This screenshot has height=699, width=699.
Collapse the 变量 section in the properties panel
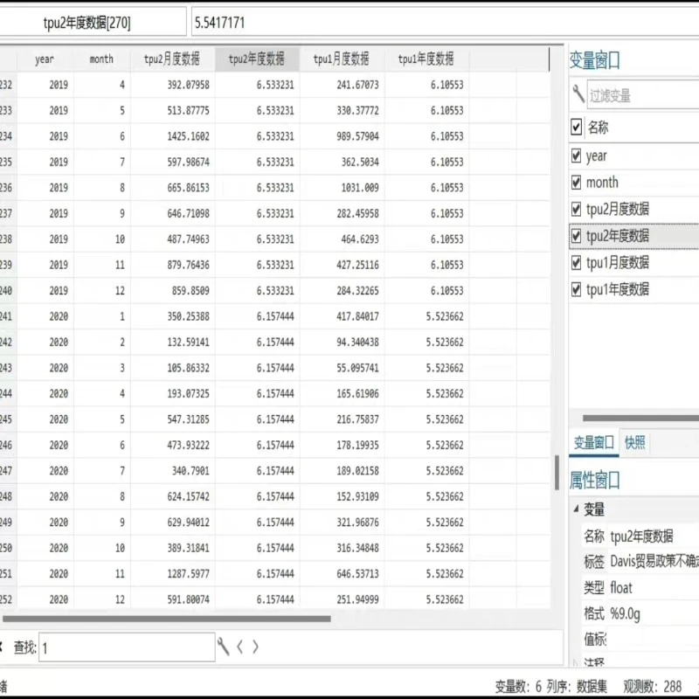[574, 510]
